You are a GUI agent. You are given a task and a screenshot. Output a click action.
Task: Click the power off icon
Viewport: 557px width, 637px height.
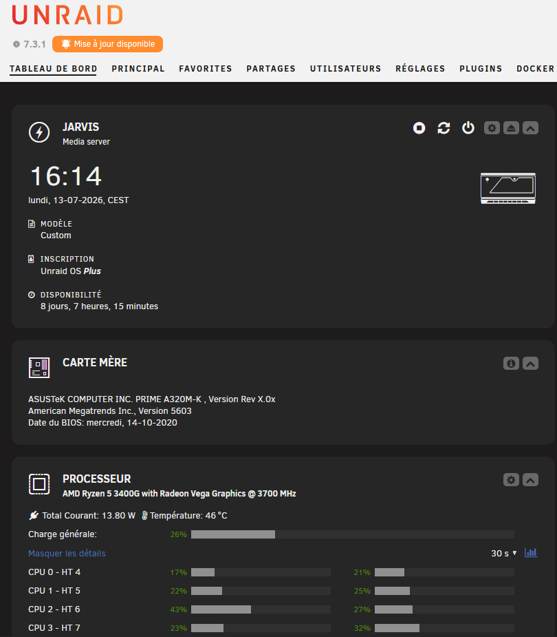(x=468, y=128)
